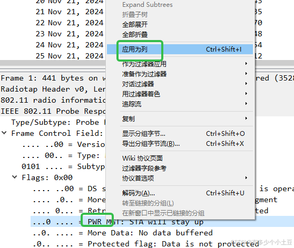Screen dimensions: 294x248
Task: Select packet row 25 Nov 21, 2024
Action: point(70,56)
